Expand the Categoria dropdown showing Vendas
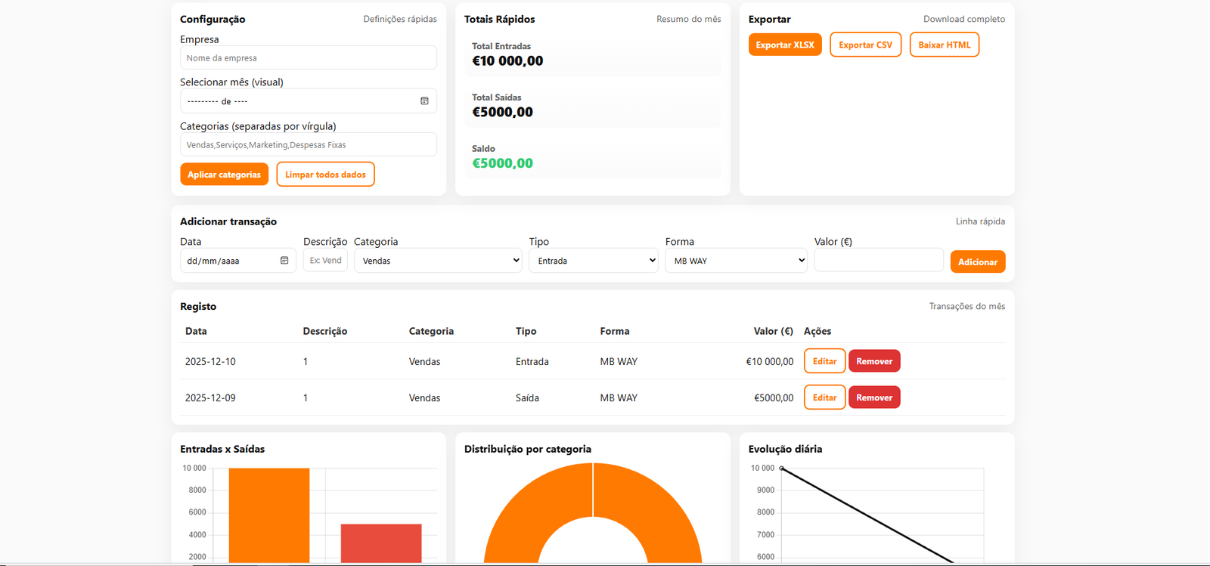The width and height of the screenshot is (1210, 566). [x=438, y=261]
